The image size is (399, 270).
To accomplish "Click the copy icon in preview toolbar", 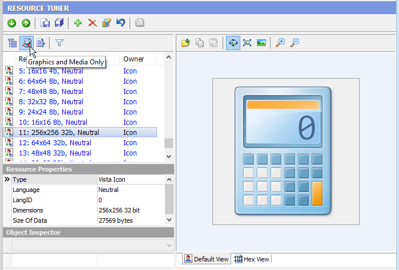I will click(x=200, y=43).
